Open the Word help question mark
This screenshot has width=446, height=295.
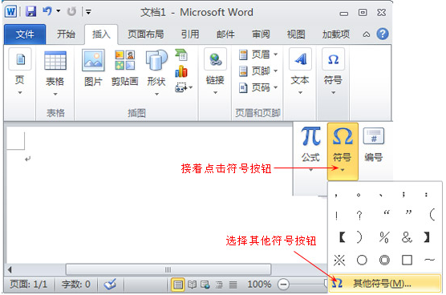pos(383,34)
